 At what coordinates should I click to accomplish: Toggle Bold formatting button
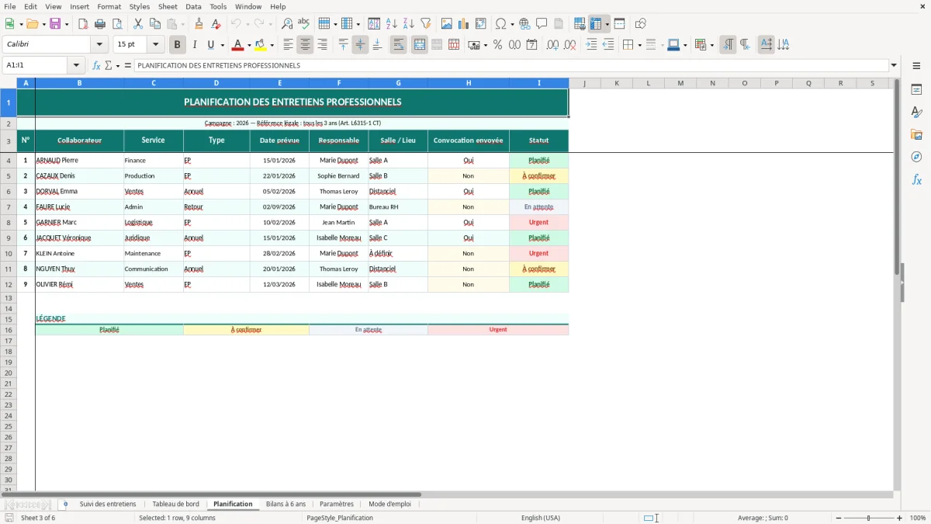click(x=178, y=45)
